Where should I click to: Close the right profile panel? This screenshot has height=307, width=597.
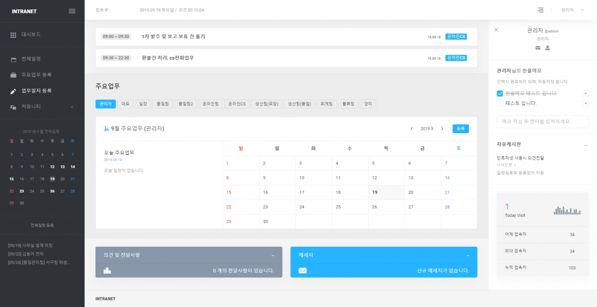[496, 30]
